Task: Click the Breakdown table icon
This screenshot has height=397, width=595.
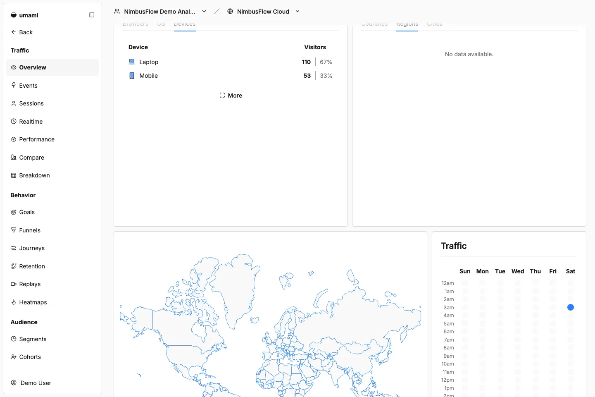Action: (x=14, y=175)
